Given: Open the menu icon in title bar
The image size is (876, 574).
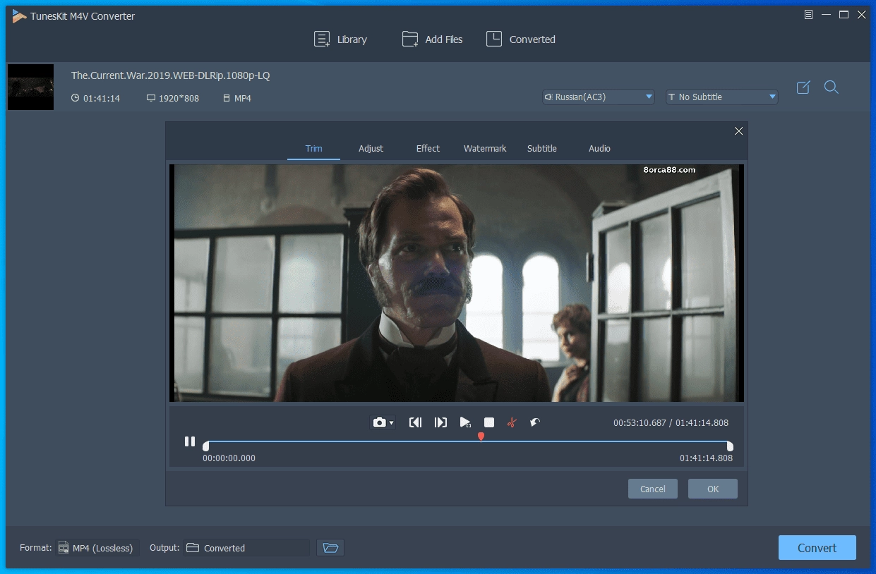Looking at the screenshot, I should click(x=808, y=15).
